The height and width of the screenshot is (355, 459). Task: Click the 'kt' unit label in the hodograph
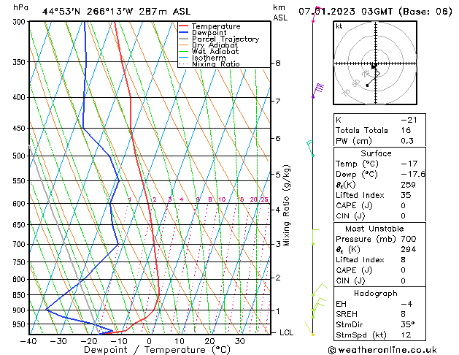tap(339, 26)
